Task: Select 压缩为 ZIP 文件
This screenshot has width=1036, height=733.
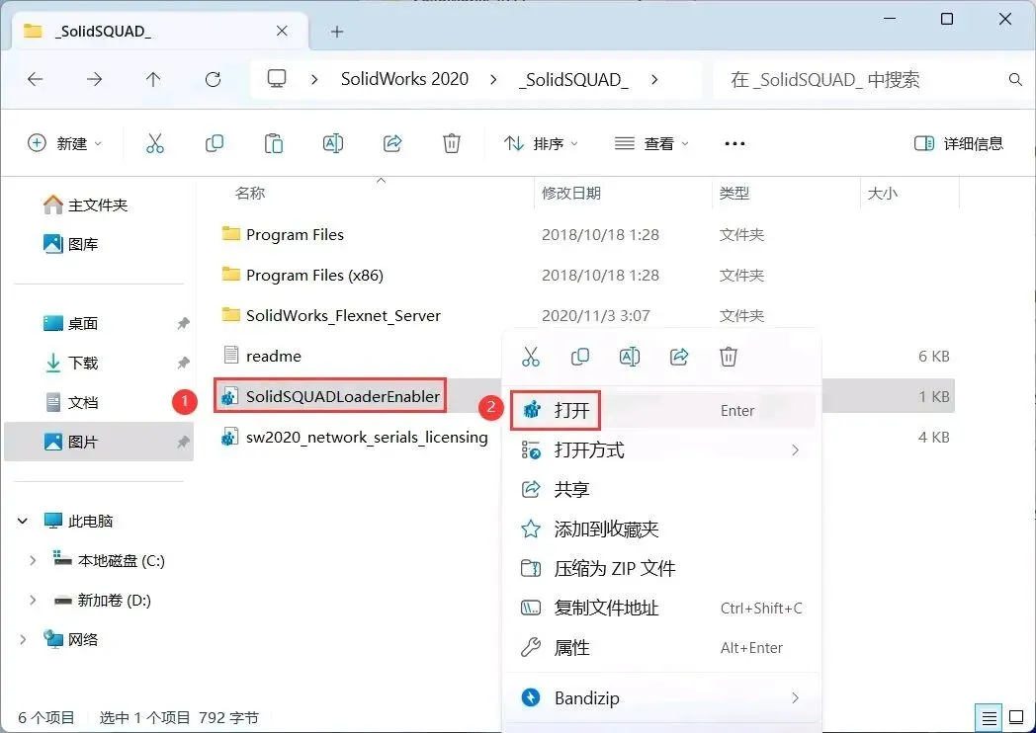Action: click(x=662, y=569)
